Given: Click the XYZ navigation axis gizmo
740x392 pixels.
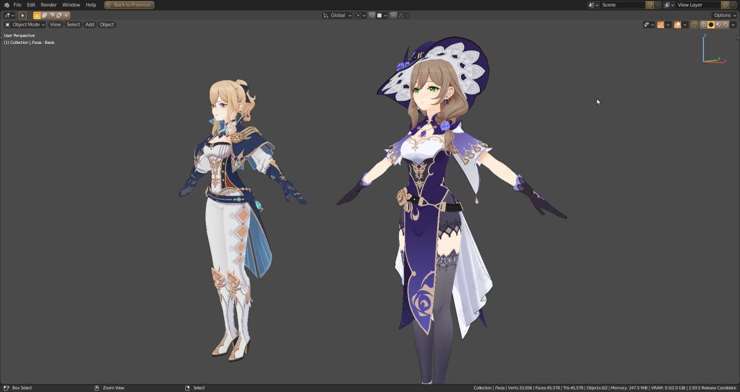Looking at the screenshot, I should [x=713, y=50].
